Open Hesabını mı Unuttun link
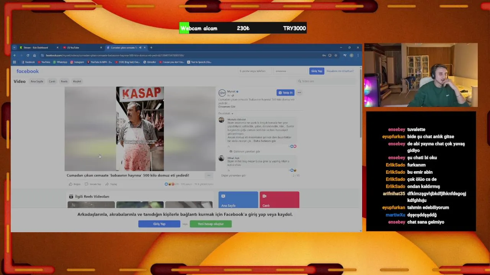The height and width of the screenshot is (275, 490). (340, 71)
